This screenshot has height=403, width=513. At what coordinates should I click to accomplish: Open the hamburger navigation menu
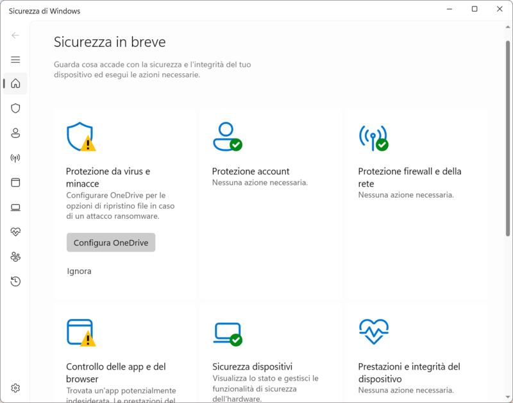(15, 60)
